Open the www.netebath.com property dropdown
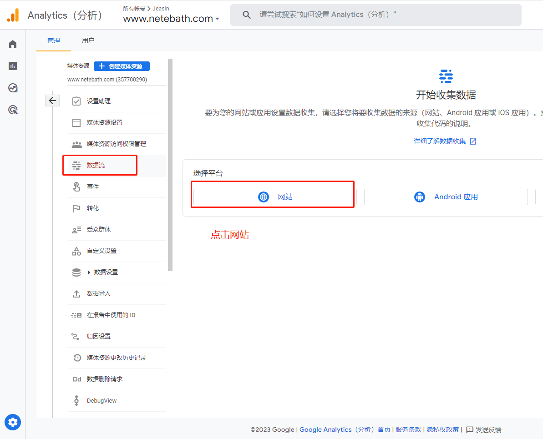The height and width of the screenshot is (439, 543). point(171,18)
